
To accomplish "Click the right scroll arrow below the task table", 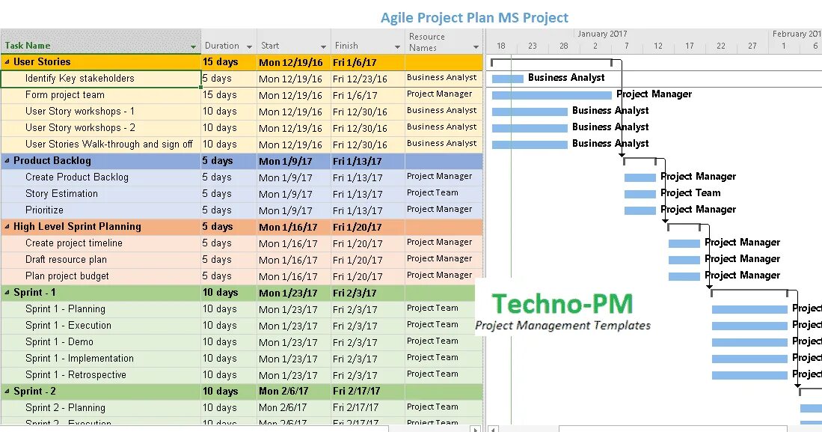I will [476, 428].
